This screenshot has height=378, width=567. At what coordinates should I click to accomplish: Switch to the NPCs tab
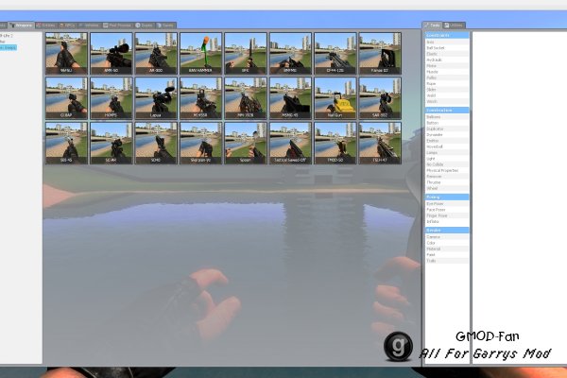pyautogui.click(x=67, y=26)
